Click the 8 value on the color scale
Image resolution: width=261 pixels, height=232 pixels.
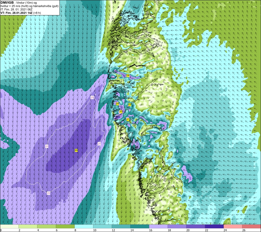pos(75,230)
